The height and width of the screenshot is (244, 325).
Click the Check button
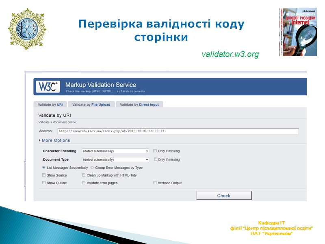(x=224, y=196)
